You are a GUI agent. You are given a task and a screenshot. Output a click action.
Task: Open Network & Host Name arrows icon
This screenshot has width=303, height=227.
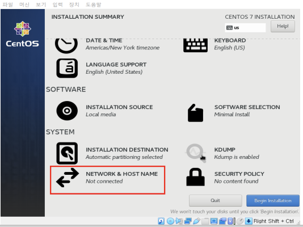click(x=68, y=178)
